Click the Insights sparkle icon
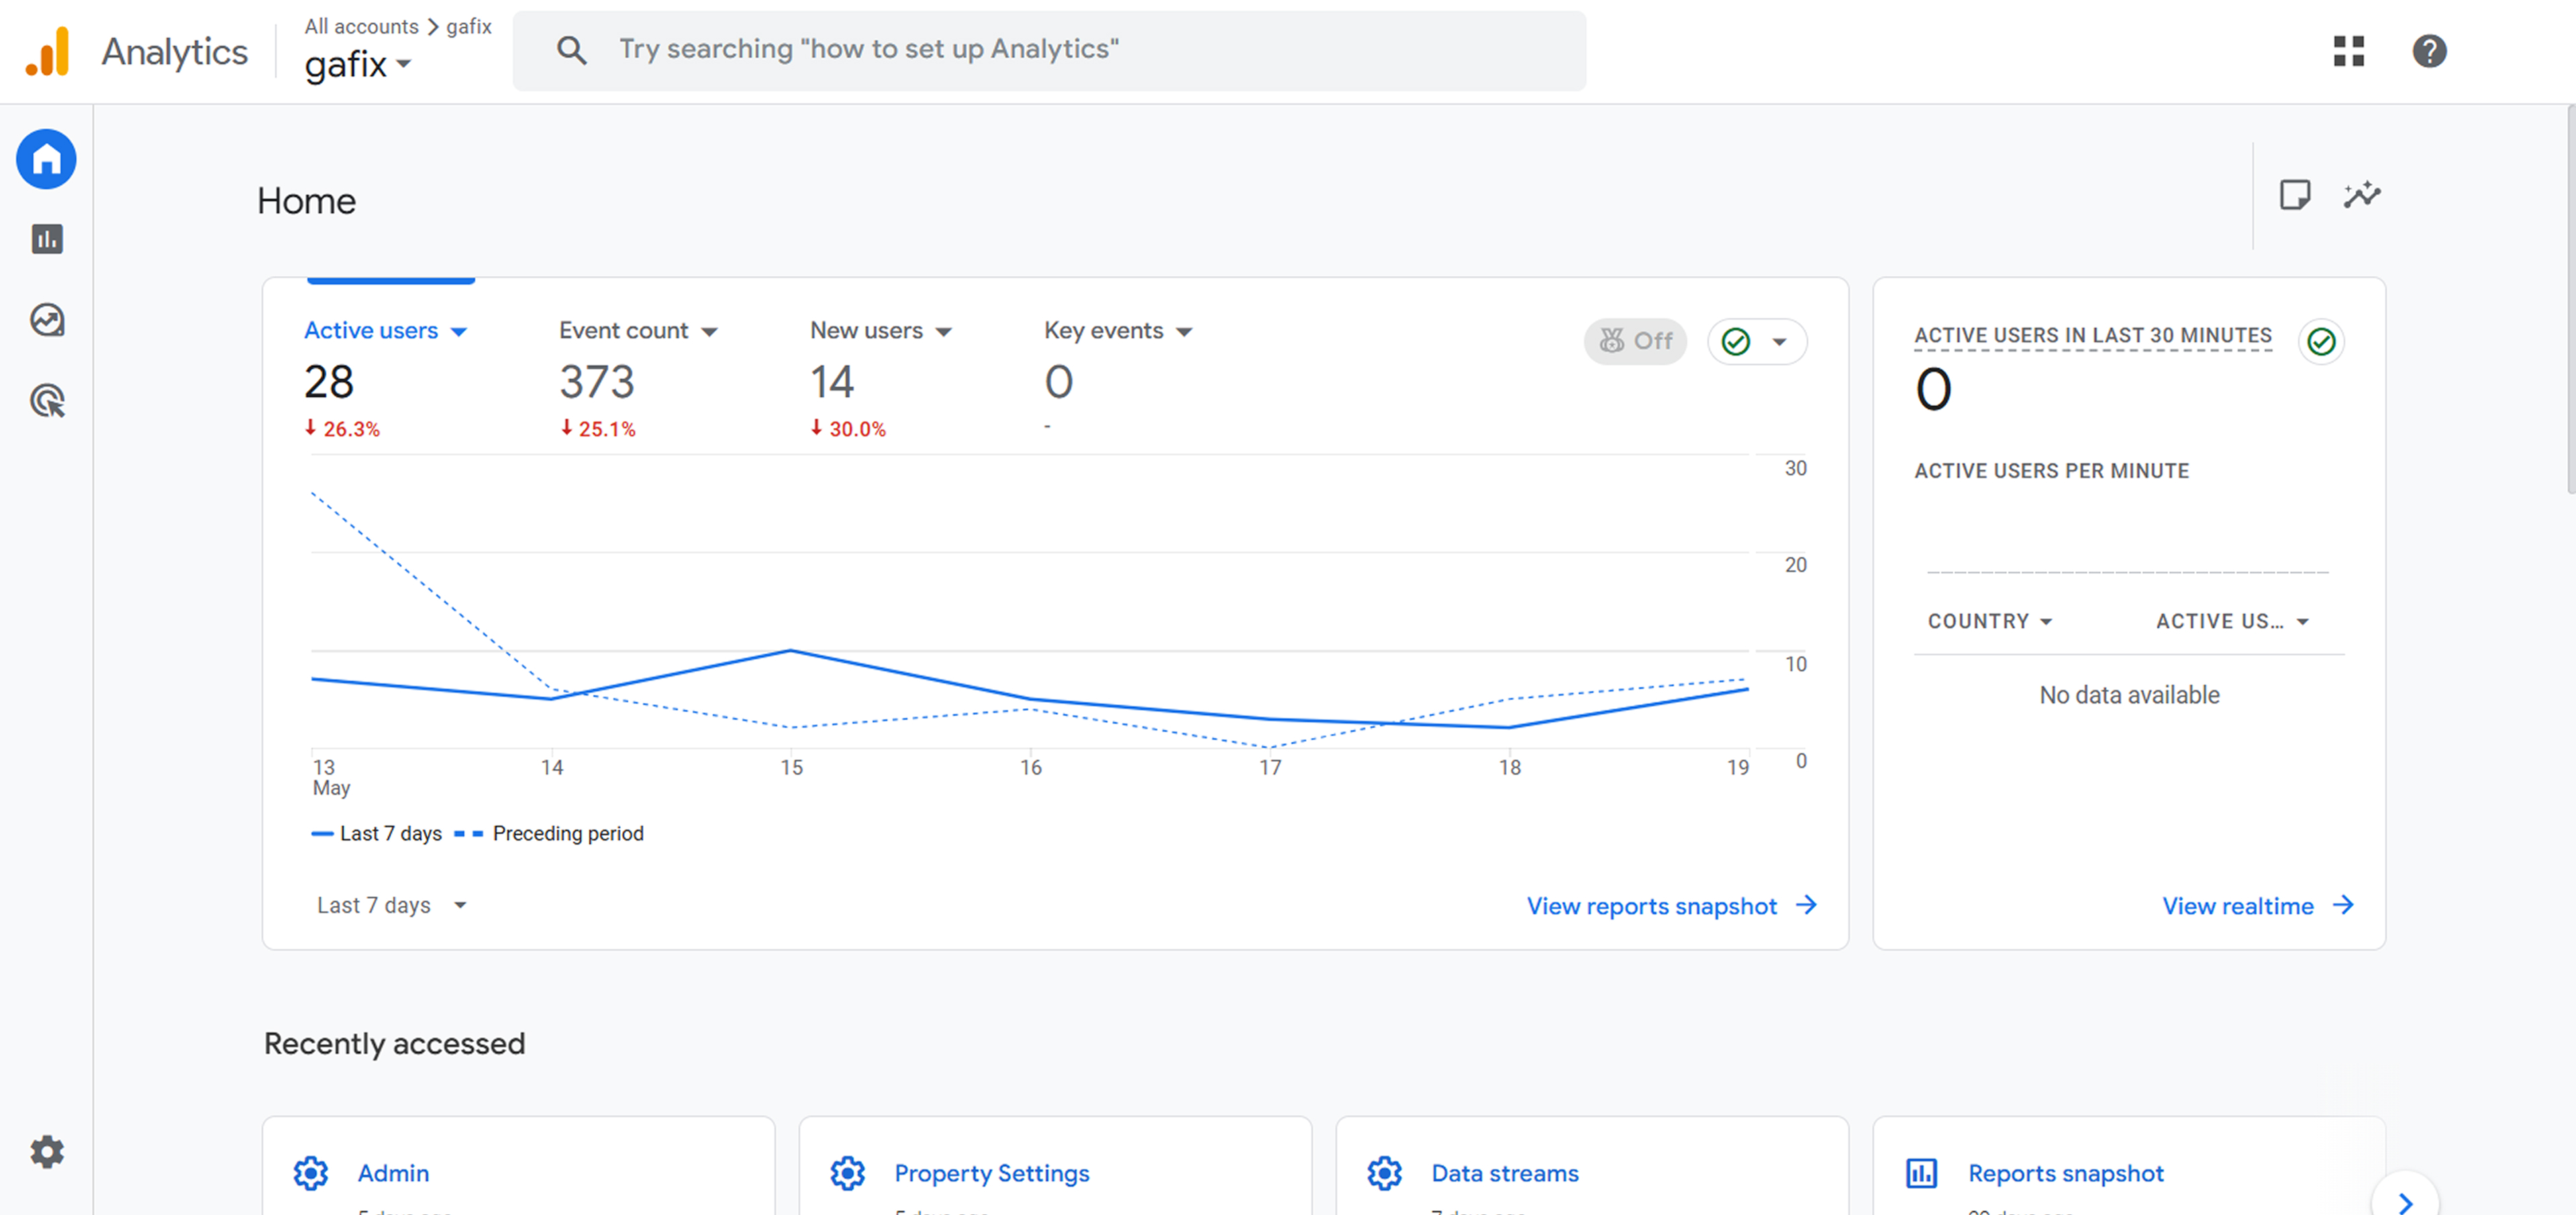Viewport: 2576px width, 1215px height. pyautogui.click(x=2361, y=195)
